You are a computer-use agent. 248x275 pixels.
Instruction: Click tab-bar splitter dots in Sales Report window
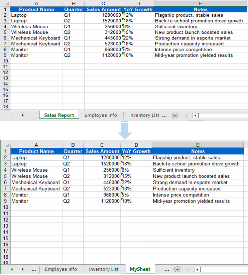point(186,115)
